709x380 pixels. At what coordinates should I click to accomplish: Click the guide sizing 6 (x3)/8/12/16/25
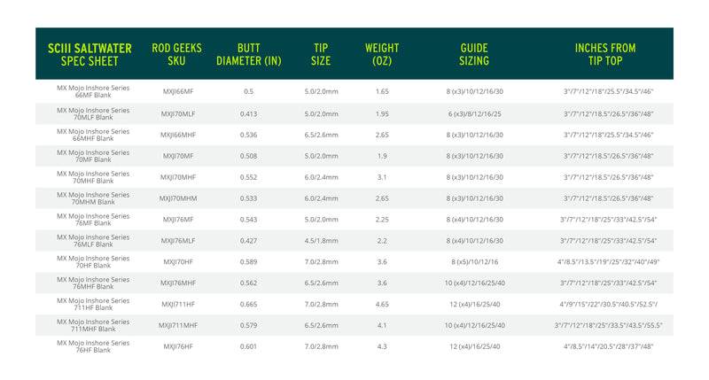pos(474,113)
